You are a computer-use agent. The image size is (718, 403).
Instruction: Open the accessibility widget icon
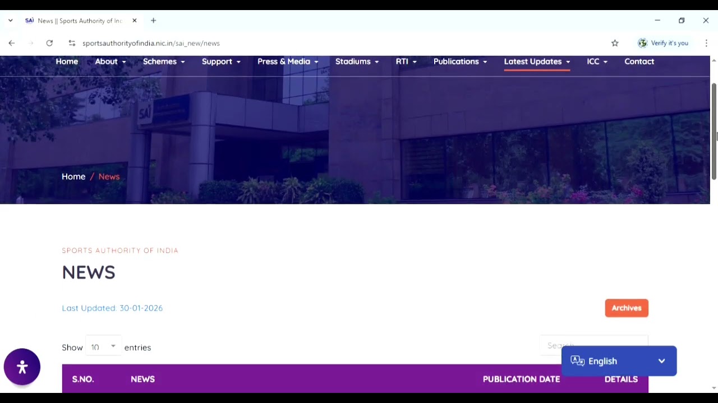coord(22,367)
